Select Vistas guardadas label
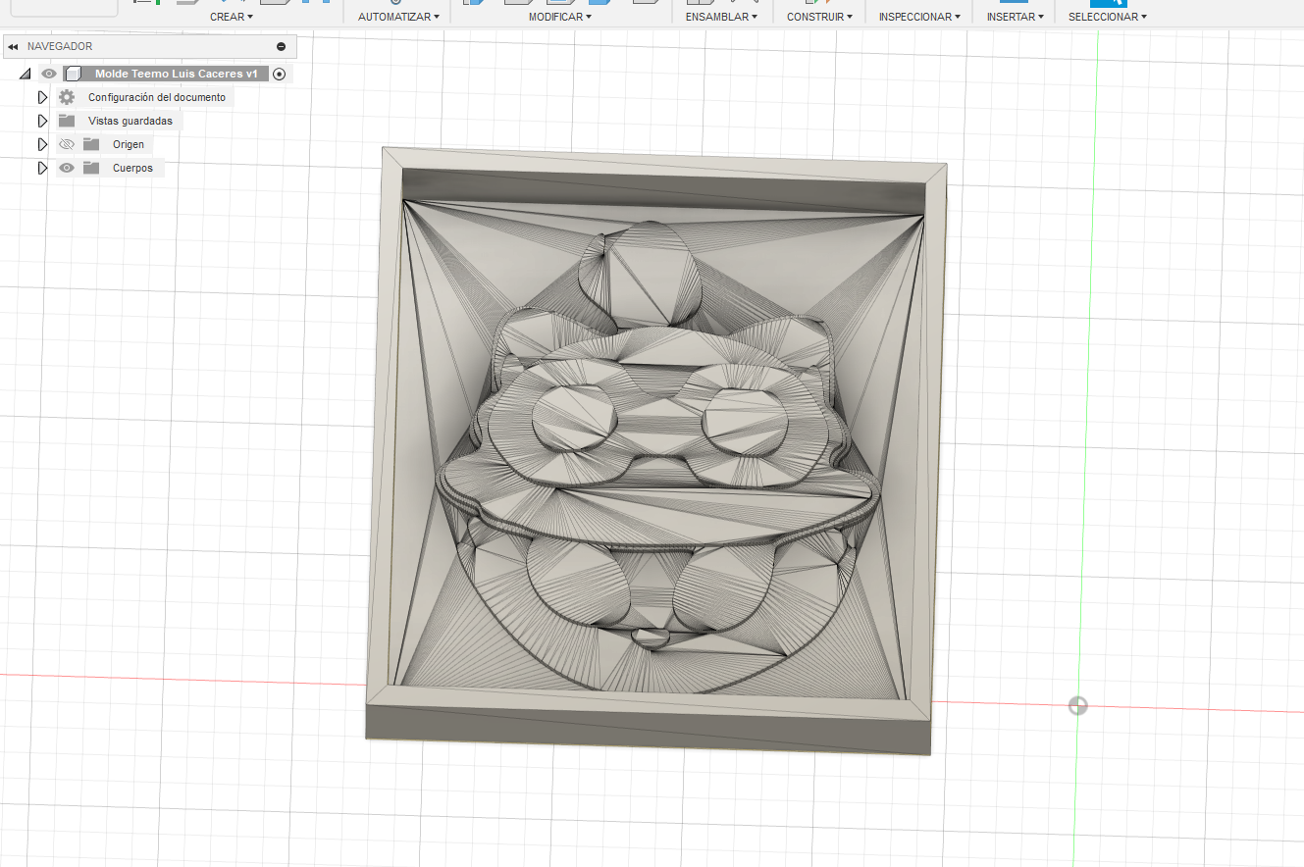This screenshot has width=1304, height=867. [x=130, y=121]
